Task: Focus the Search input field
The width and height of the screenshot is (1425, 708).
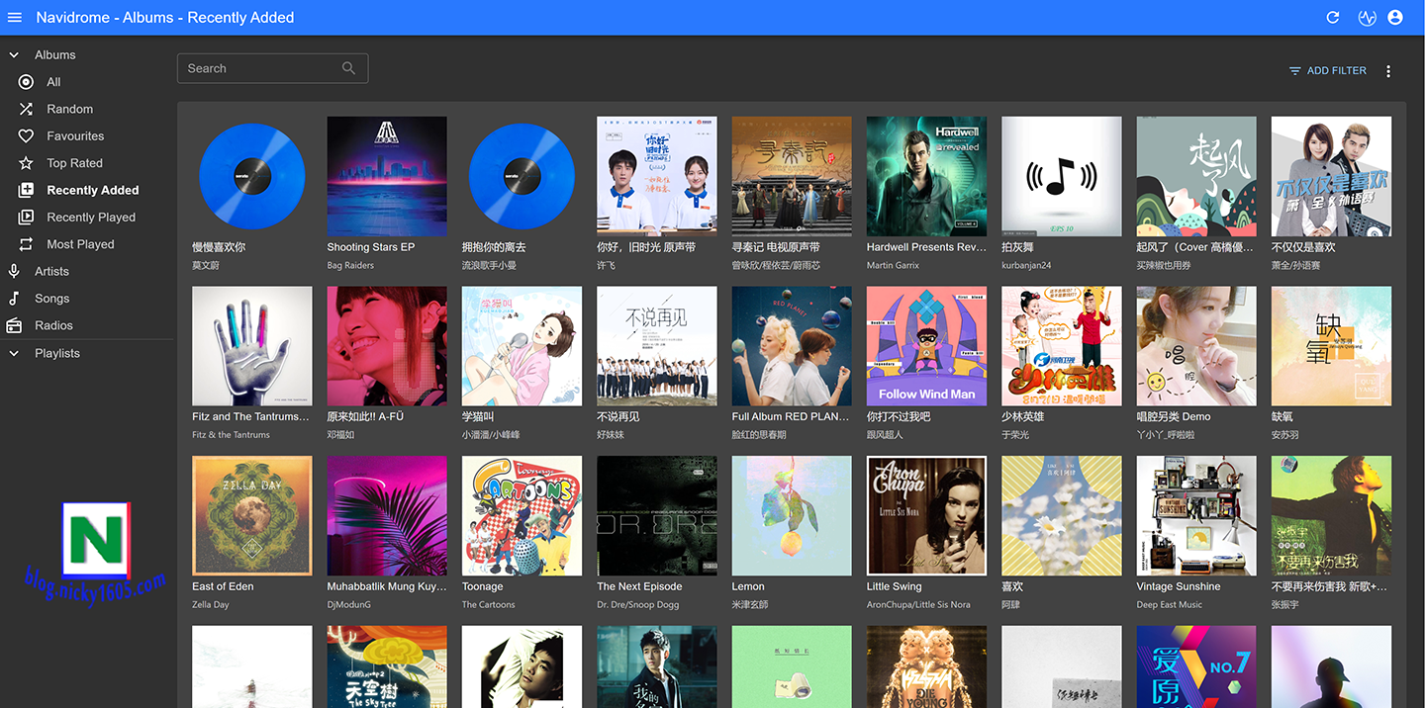Action: point(272,68)
